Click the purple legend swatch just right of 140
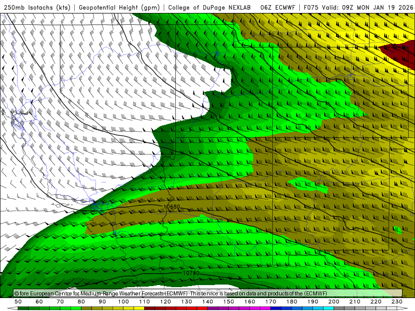The height and width of the screenshot is (311, 415). click(213, 308)
